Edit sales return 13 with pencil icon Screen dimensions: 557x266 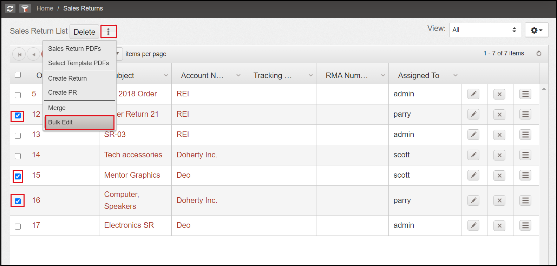pos(473,135)
